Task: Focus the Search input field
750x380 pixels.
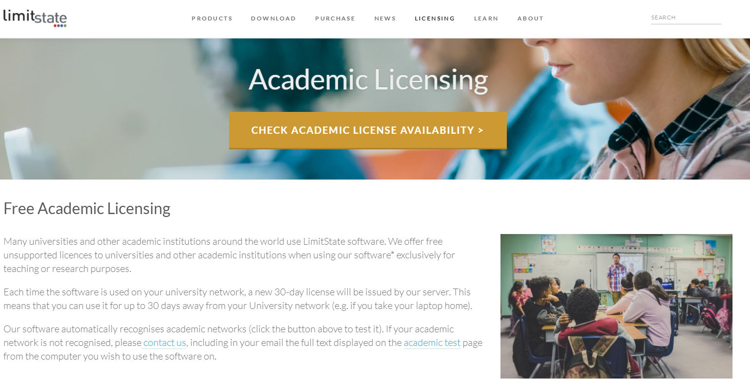Action: 686,18
